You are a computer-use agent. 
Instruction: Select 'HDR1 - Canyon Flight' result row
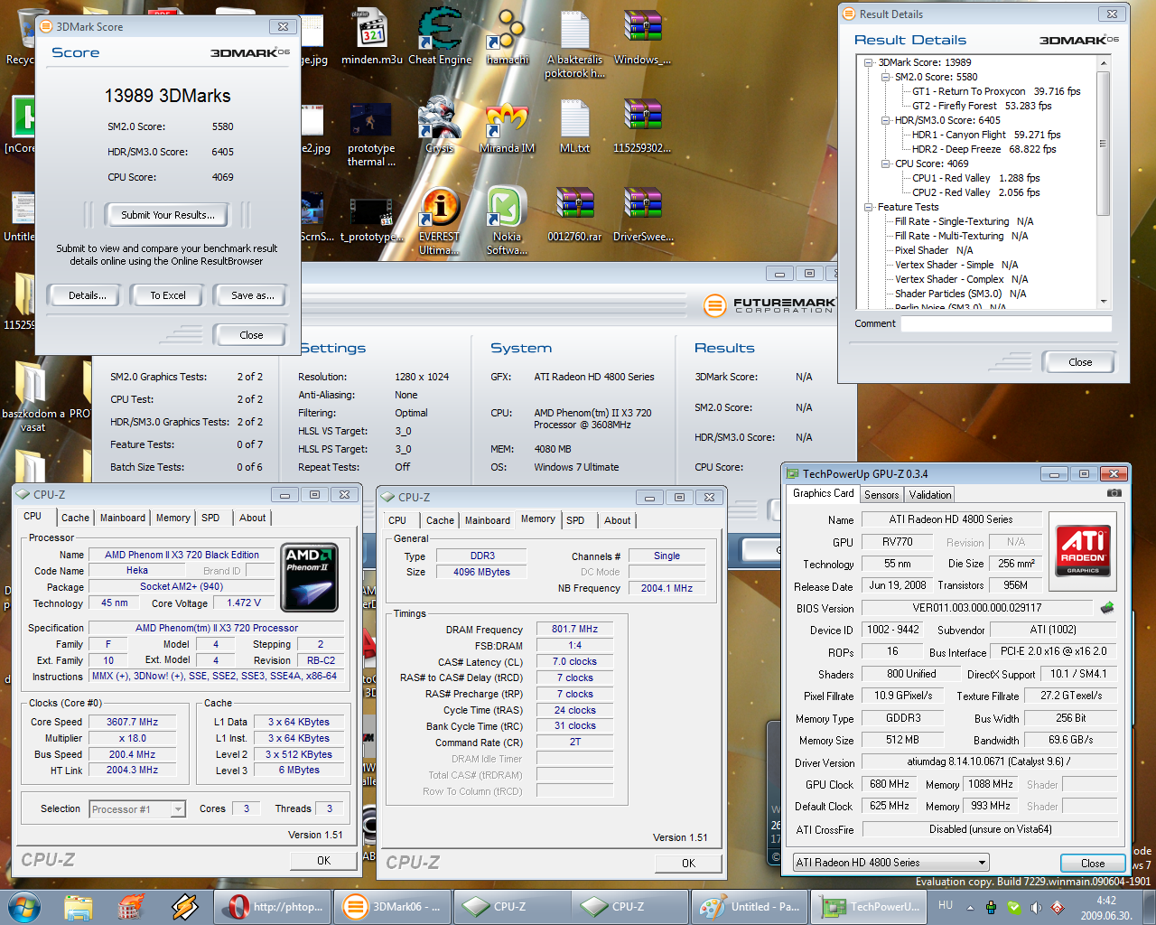pos(986,135)
